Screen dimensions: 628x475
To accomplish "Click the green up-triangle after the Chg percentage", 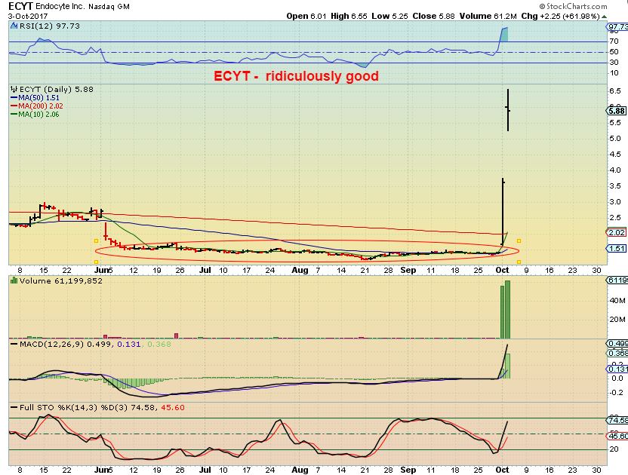I will click(604, 17).
